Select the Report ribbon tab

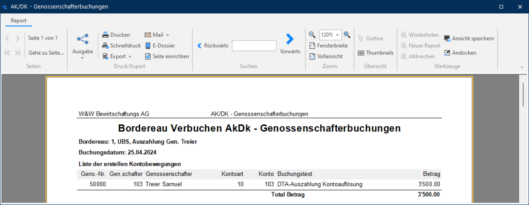coord(19,21)
